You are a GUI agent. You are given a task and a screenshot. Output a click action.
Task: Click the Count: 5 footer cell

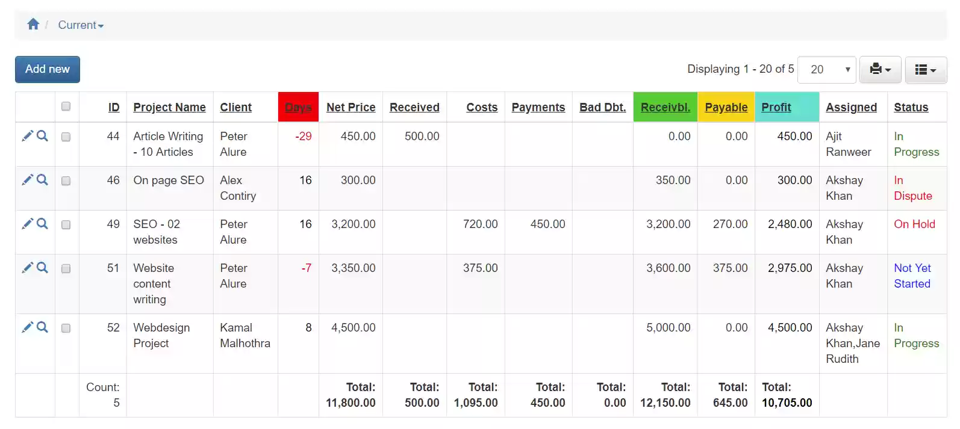tap(103, 395)
